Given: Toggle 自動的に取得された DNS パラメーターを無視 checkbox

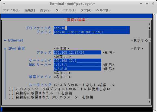Looking at the screenshot, I should pos(11,97).
